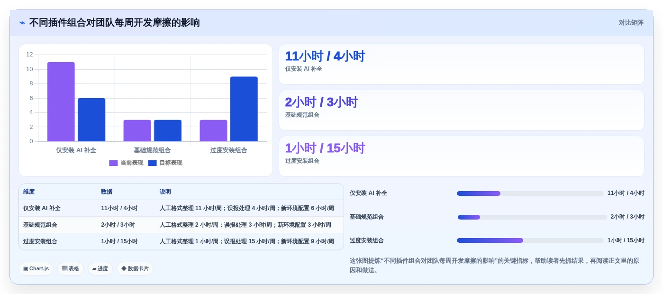Open the 1小时 / 15小时 data card
Screen dimensions: 663x294
[462, 156]
